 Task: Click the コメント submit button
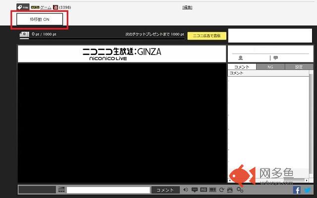click(x=165, y=190)
